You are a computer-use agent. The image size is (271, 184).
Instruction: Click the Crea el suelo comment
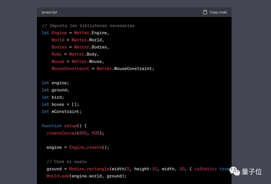click(66, 162)
